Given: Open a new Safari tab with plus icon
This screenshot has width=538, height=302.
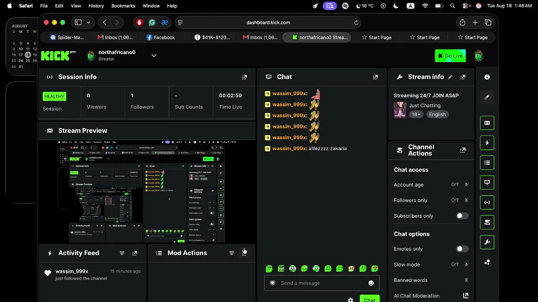Looking at the screenshot, I should 475,22.
